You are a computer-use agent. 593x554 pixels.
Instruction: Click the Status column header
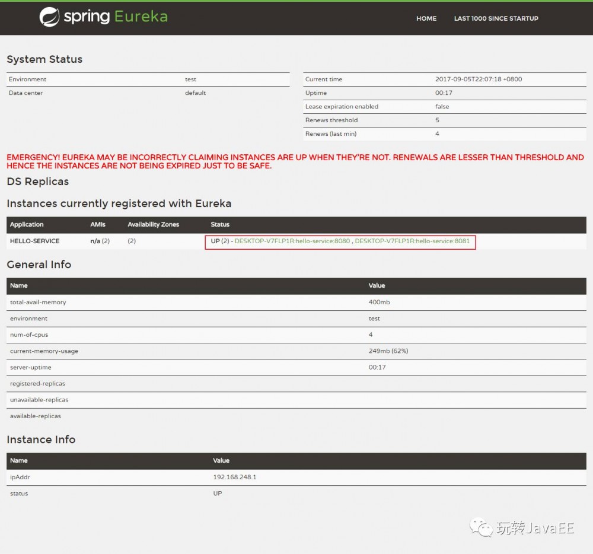(x=220, y=224)
